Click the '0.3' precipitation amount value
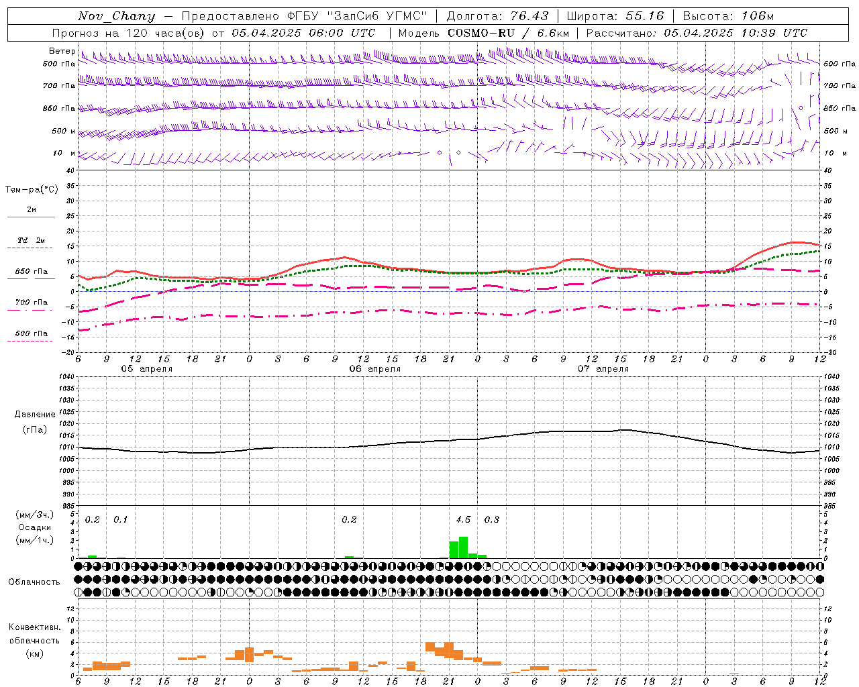The width and height of the screenshot is (859, 687). coord(492,520)
